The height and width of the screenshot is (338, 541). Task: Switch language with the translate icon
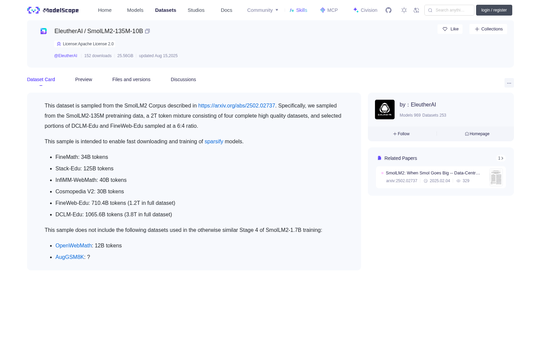[416, 10]
